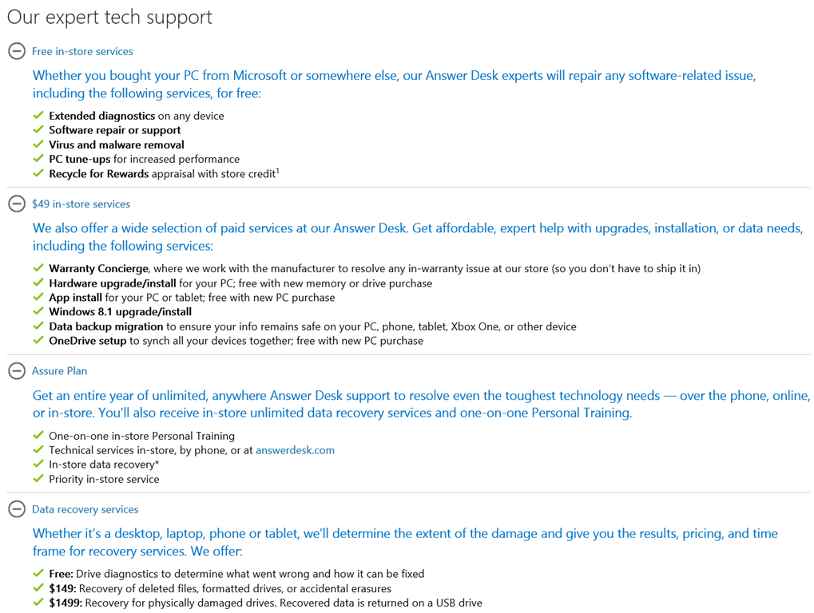Click the green checkmark beside Extended diagnostics

tap(38, 116)
